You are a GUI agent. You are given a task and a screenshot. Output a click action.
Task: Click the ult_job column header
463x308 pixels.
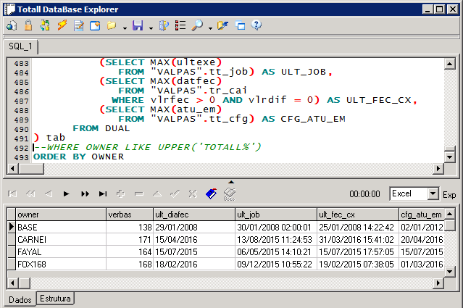click(276, 215)
